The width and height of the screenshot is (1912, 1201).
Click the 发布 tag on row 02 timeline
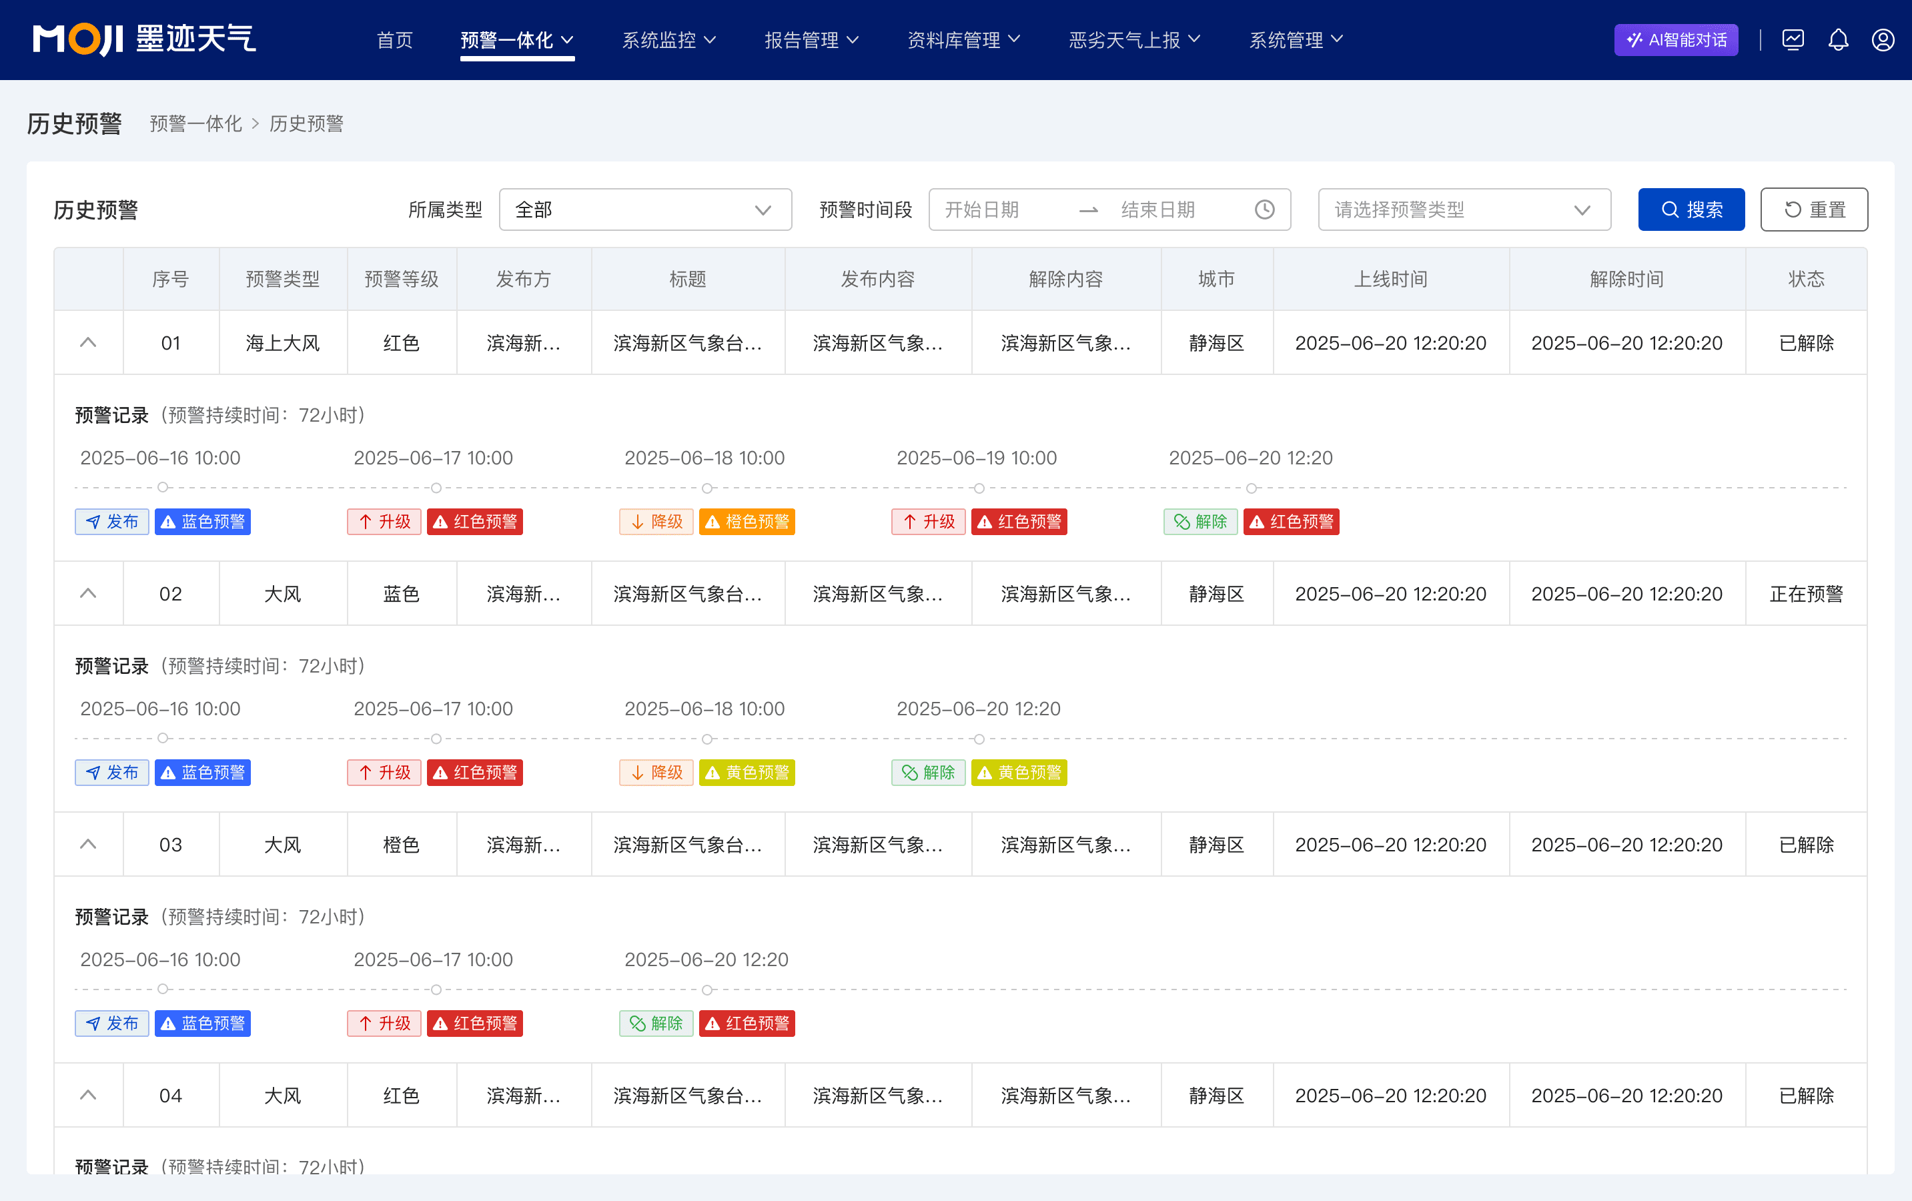tap(111, 772)
